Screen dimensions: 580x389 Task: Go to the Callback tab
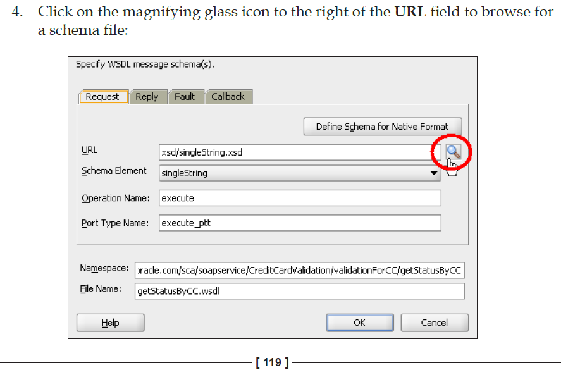(228, 97)
